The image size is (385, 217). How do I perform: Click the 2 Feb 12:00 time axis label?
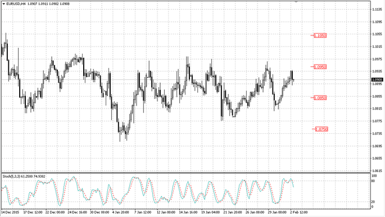pos(299,212)
